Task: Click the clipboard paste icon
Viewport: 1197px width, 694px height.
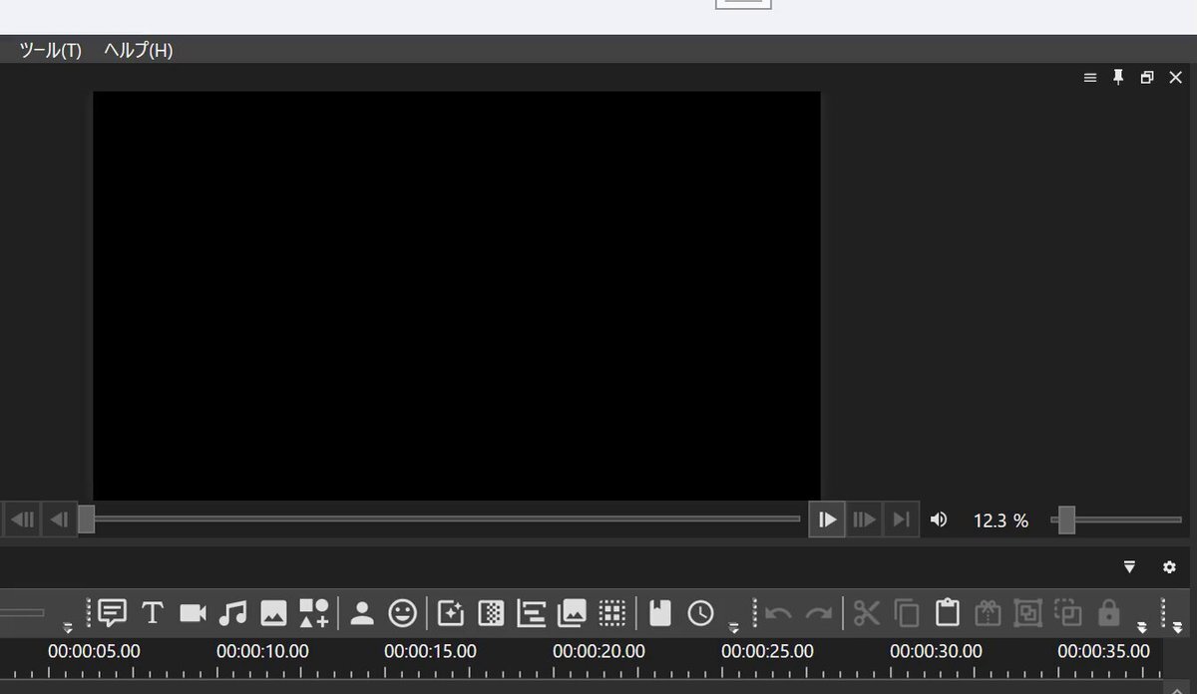Action: point(947,612)
